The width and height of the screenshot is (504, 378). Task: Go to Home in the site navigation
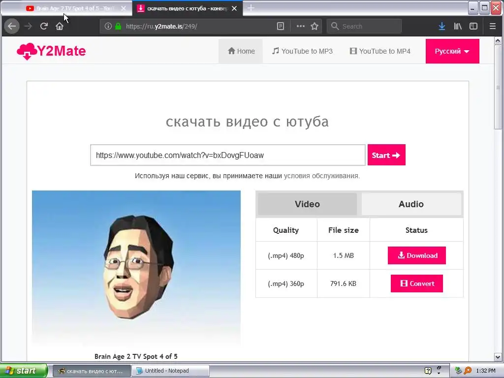click(241, 51)
